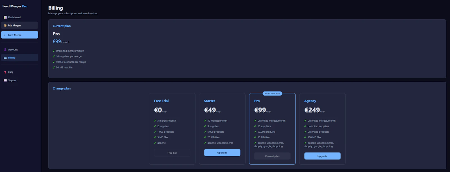Click '3 suppliers' in Starter card
Screen dimensions: 450x172
pos(213,126)
